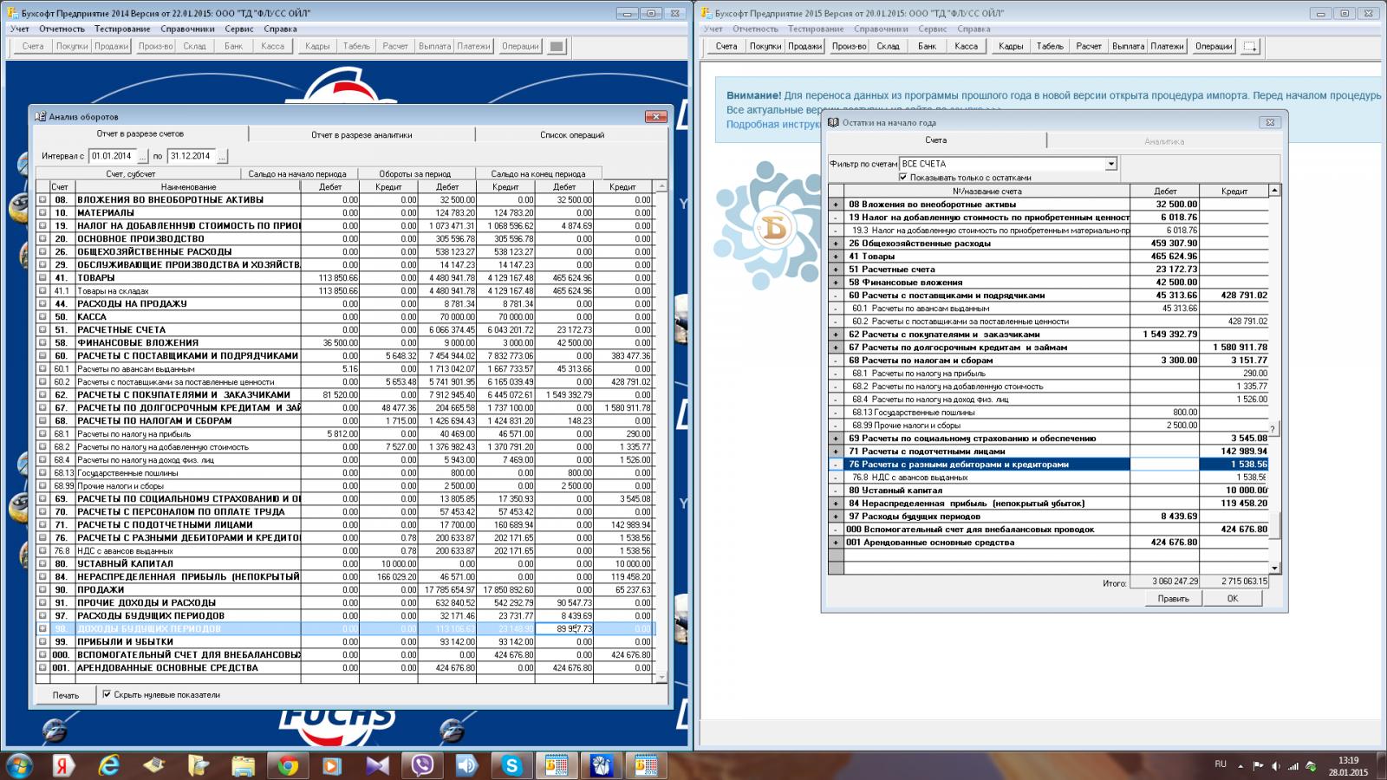The image size is (1387, 780).
Task: Open the 'ВСЕ СЧЕТА' account filter dropdown
Action: (1110, 164)
